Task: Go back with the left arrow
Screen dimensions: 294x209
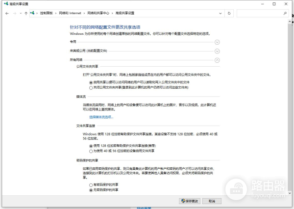Action: [x=7, y=13]
